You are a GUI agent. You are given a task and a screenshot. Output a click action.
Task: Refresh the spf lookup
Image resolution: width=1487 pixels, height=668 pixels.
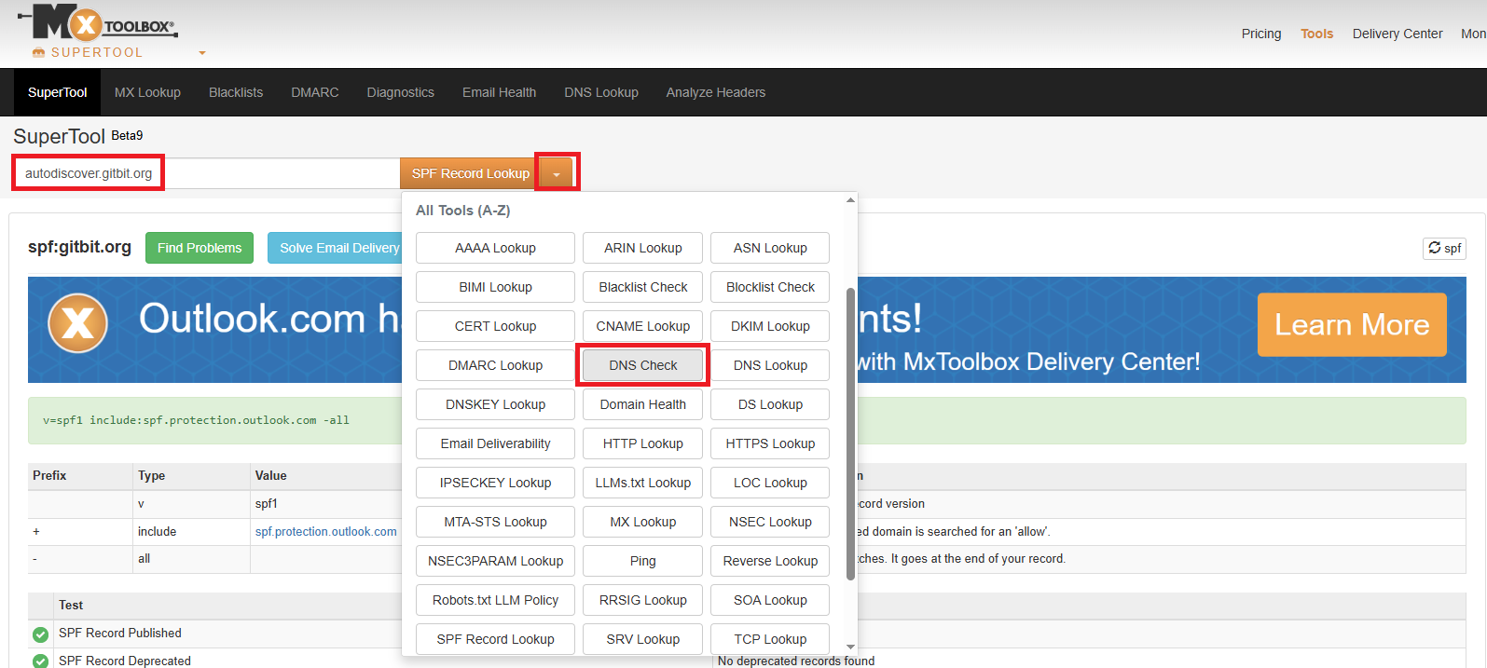coord(1444,248)
